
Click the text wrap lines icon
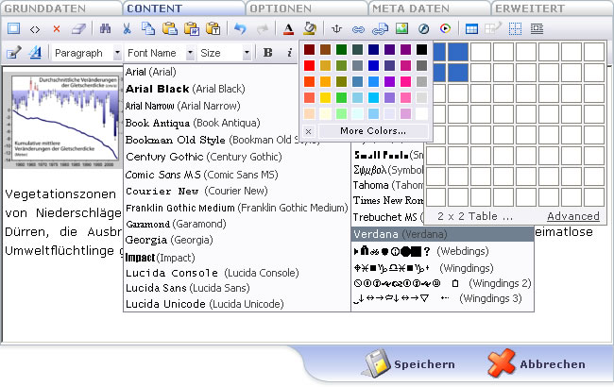537,28
